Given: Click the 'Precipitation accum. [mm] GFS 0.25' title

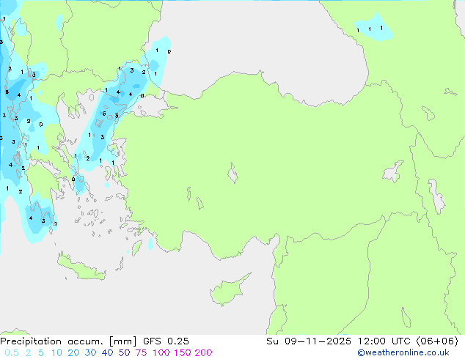Looking at the screenshot, I should click(95, 341).
